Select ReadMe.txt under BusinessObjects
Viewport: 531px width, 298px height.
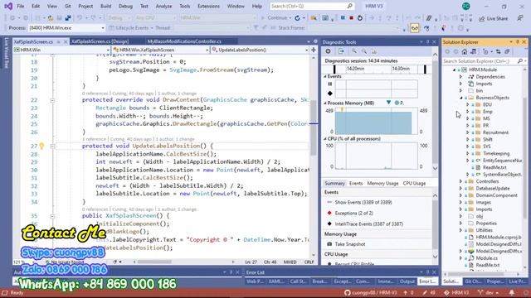(494, 167)
